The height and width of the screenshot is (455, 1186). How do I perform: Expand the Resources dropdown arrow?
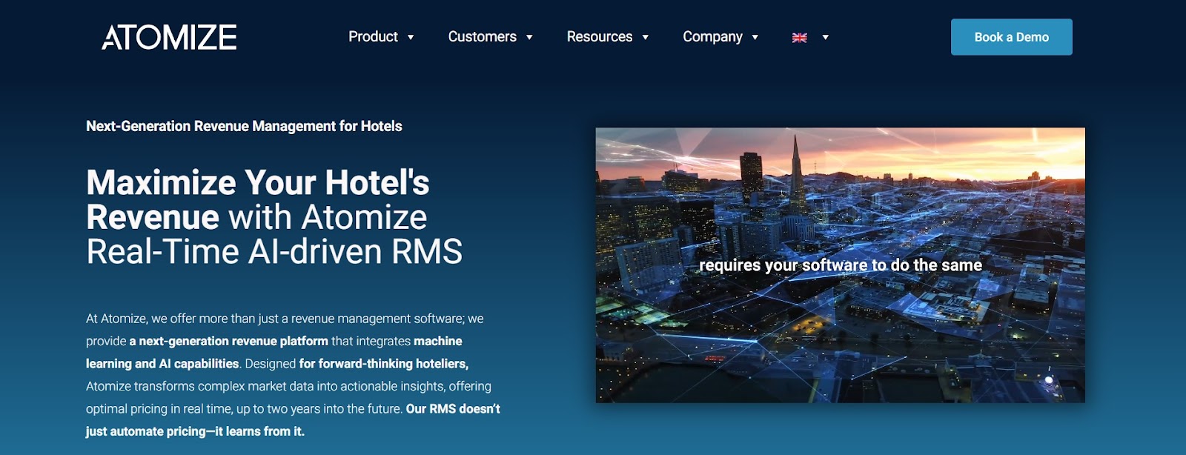coord(646,37)
